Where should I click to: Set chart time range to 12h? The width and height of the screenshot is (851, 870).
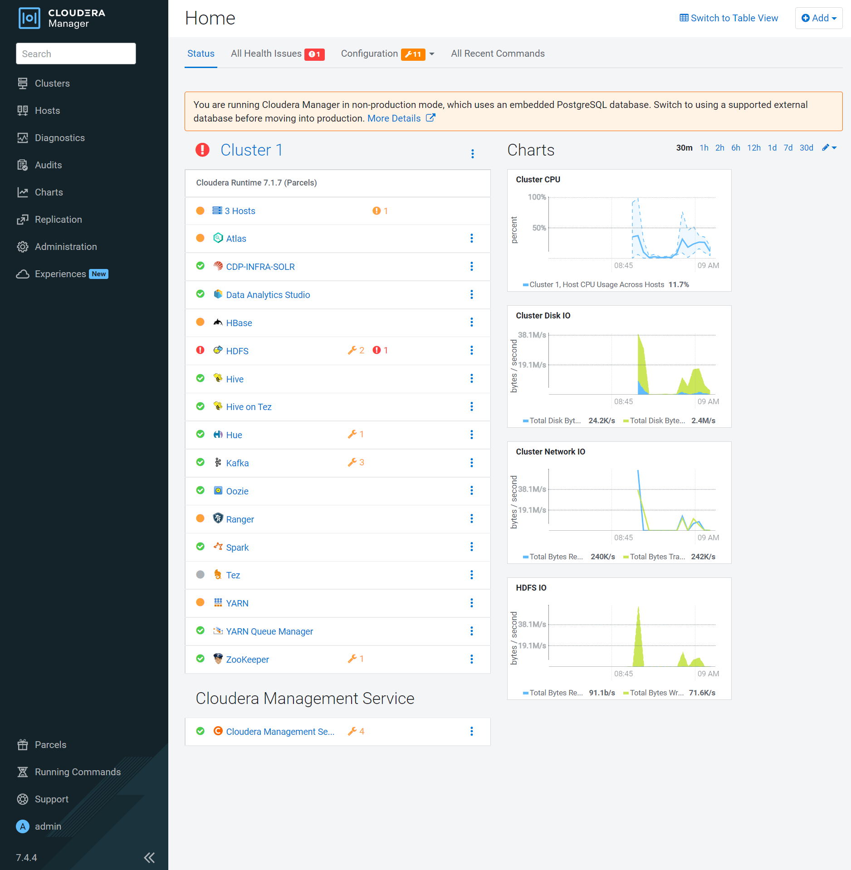[x=754, y=148]
